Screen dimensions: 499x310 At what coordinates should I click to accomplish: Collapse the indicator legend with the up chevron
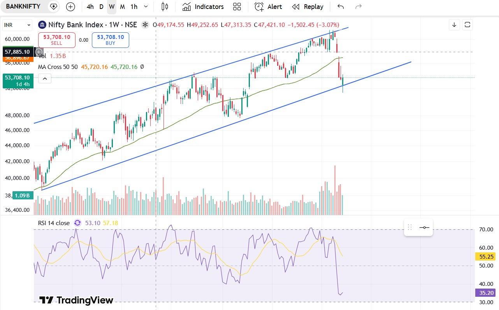pyautogui.click(x=45, y=79)
